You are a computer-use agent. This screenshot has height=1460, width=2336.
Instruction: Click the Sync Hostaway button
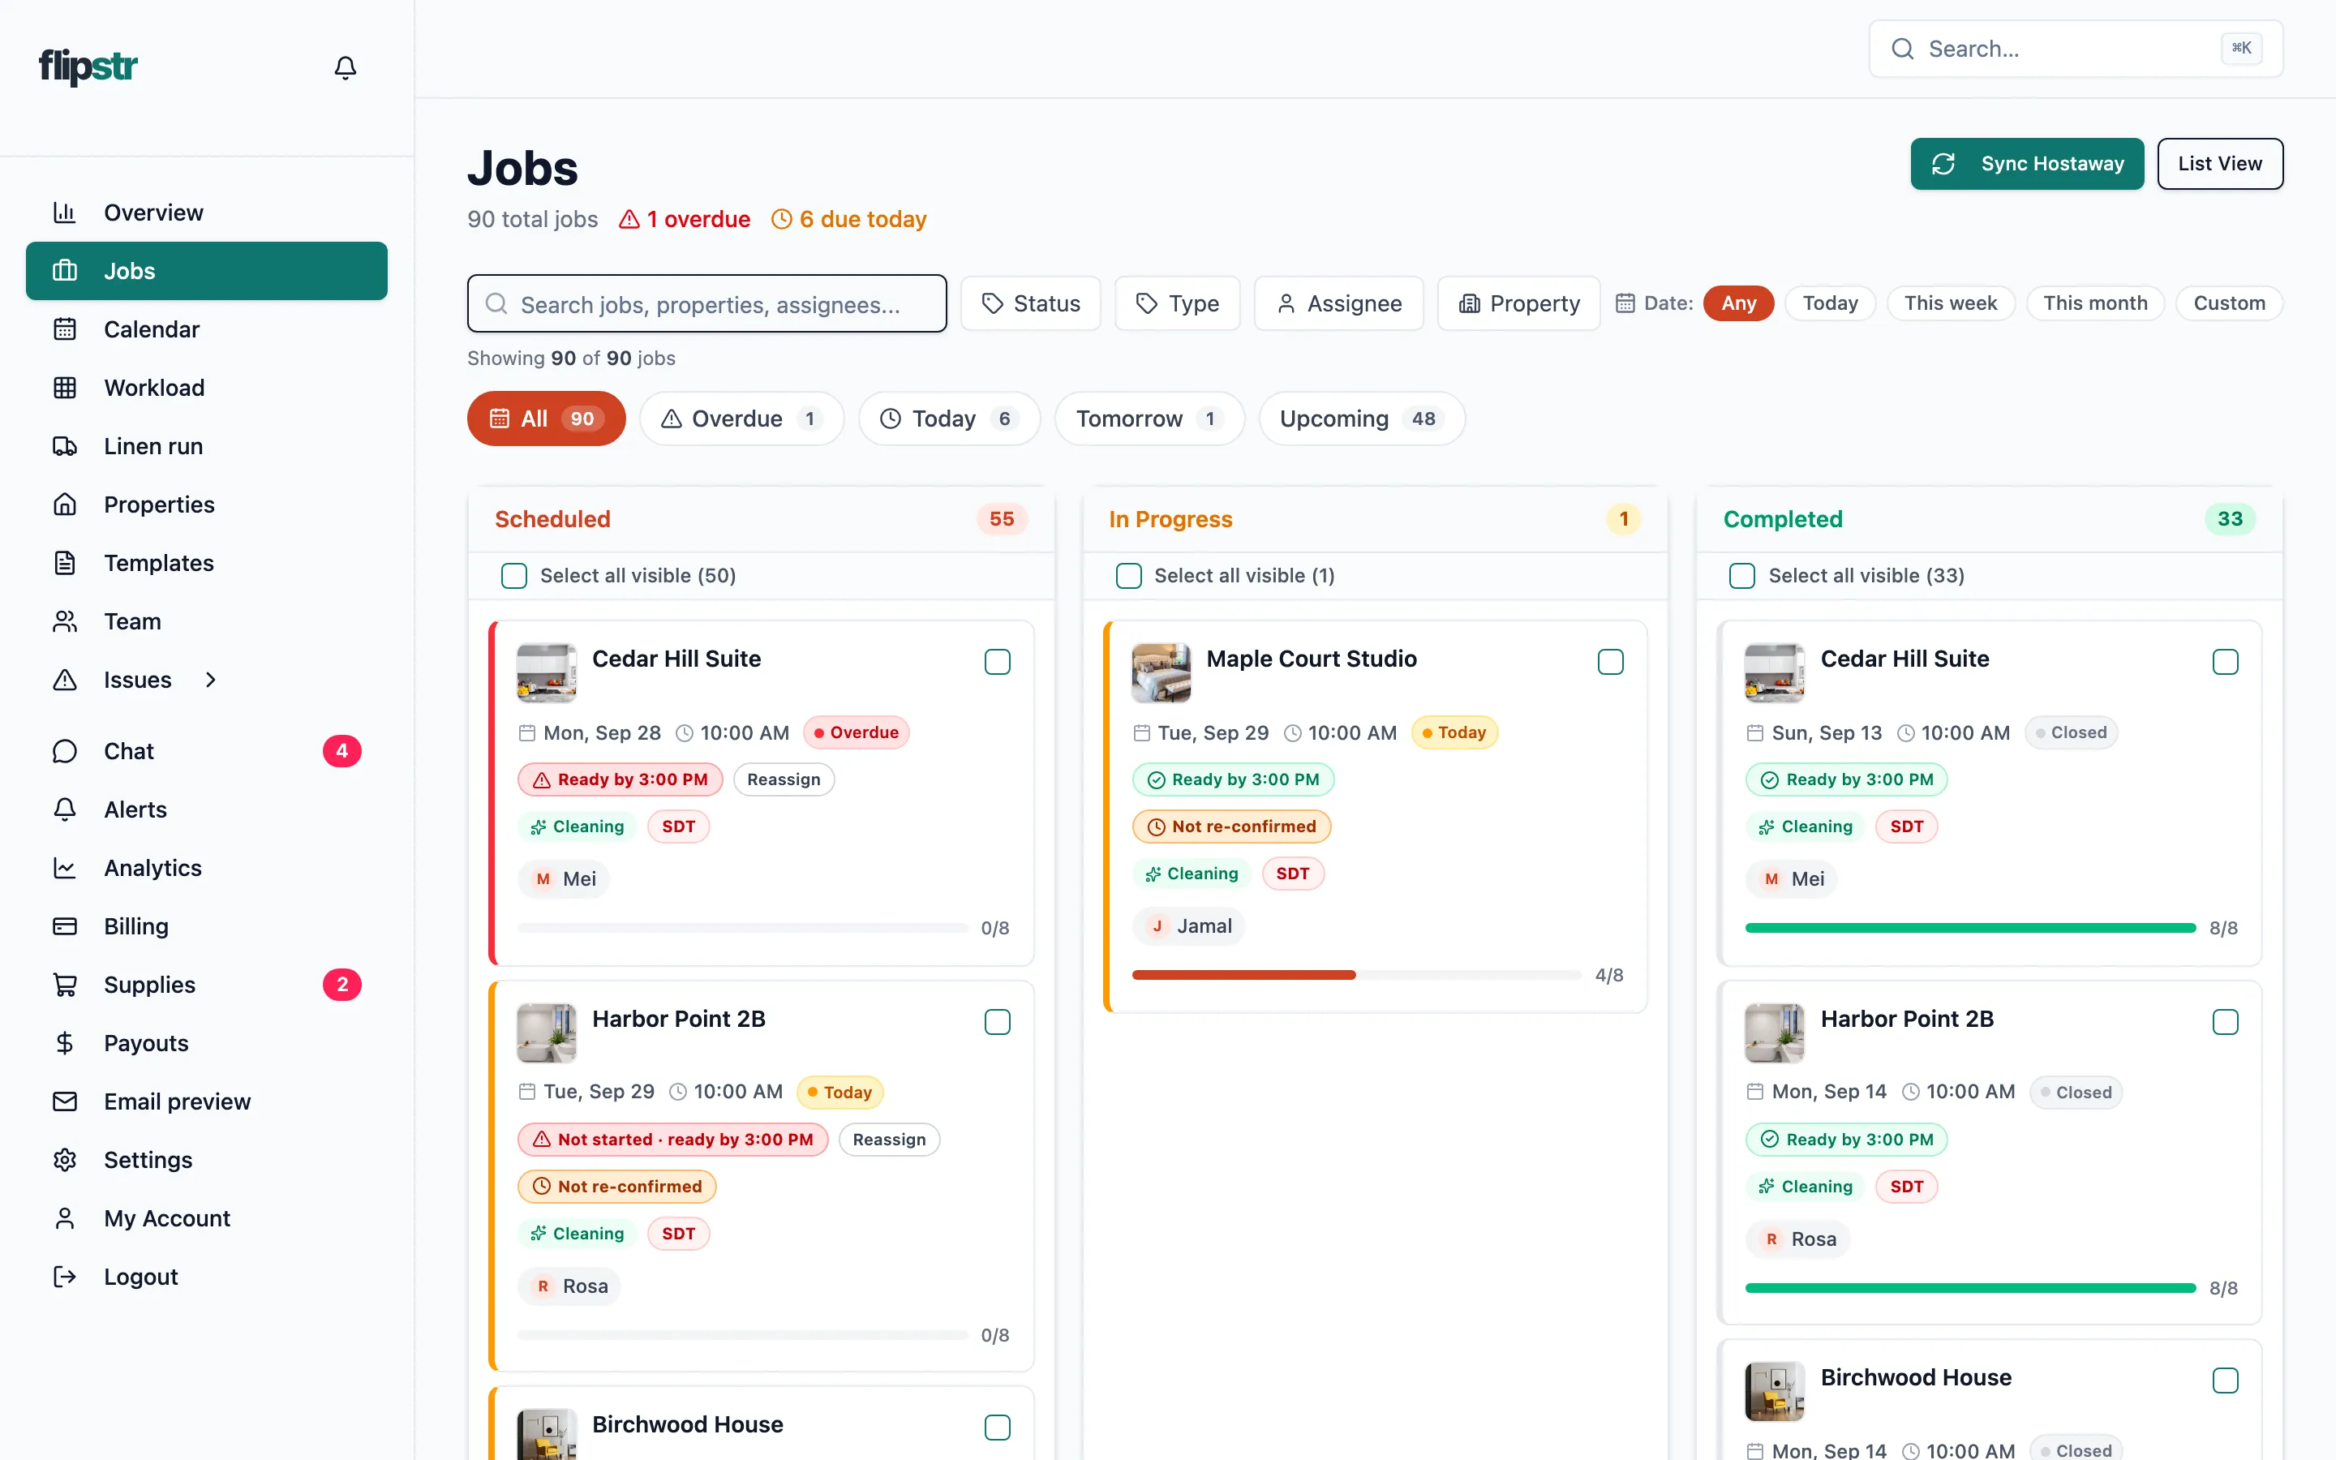[2027, 164]
